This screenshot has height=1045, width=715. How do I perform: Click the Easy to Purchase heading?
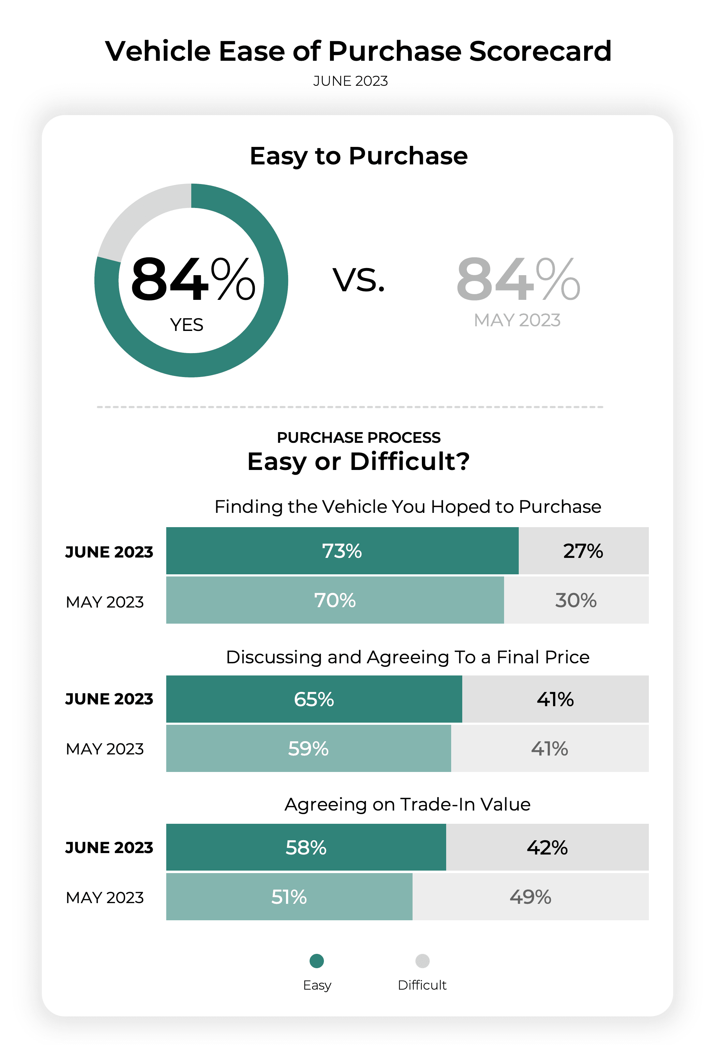point(359,156)
